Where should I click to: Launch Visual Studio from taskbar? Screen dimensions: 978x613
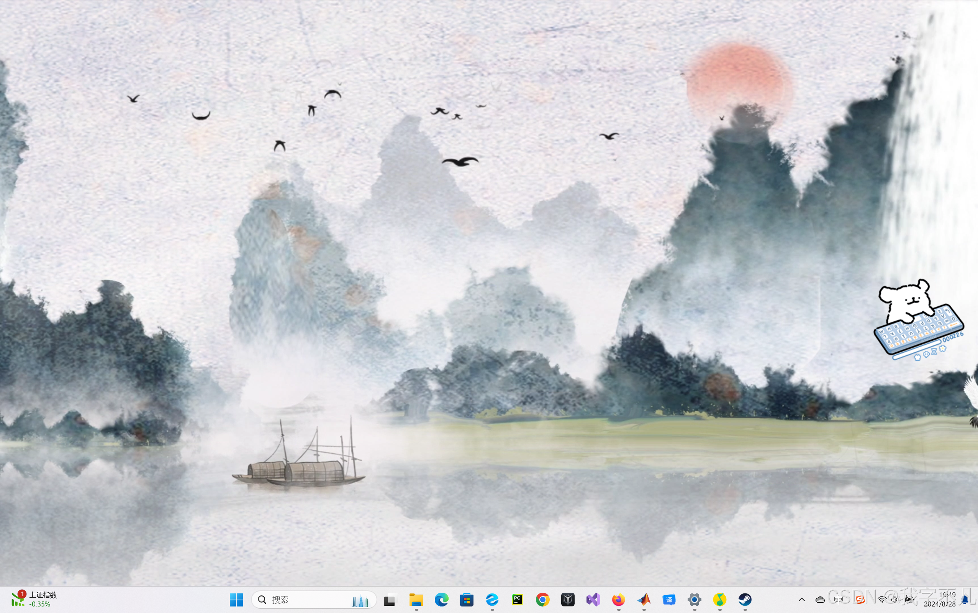click(x=593, y=599)
